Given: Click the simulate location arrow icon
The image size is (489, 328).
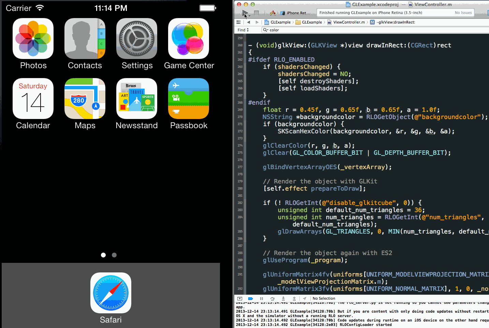Looking at the screenshot, I should click(x=305, y=298).
